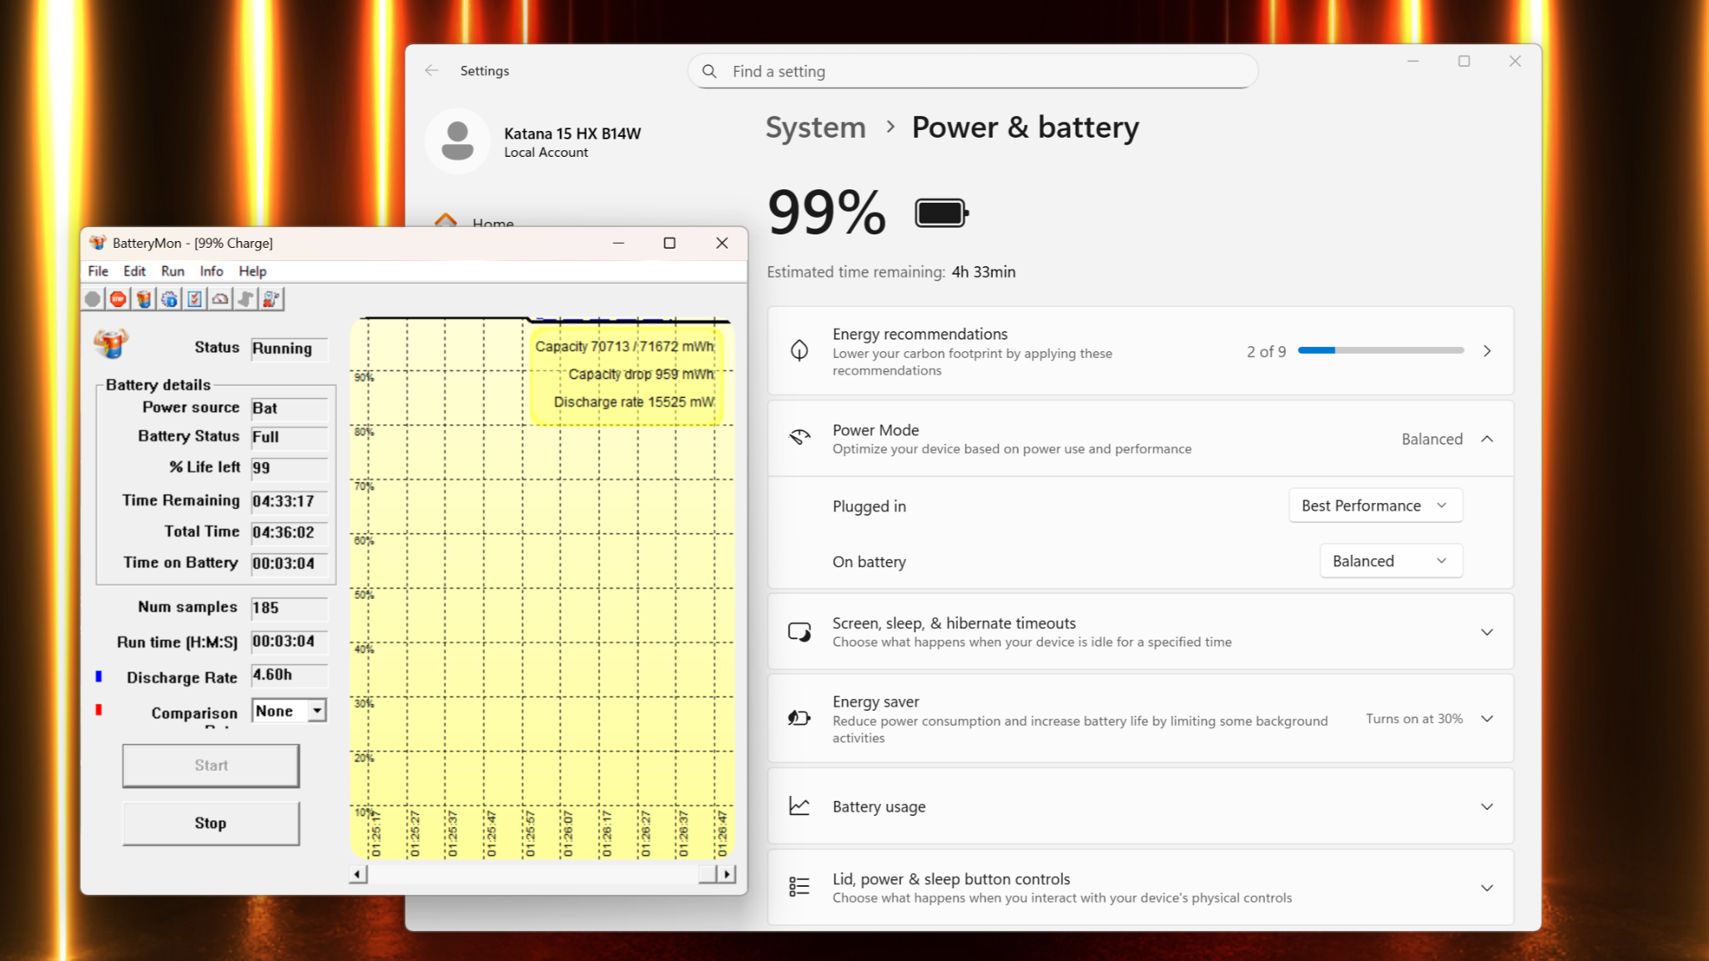
Task: Open Energy recommendations page
Action: (1139, 351)
